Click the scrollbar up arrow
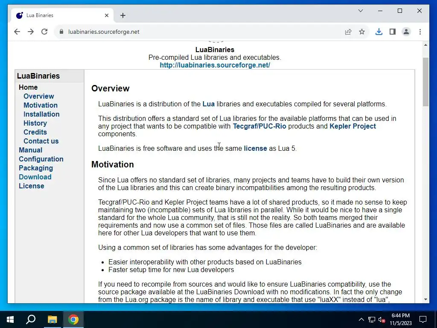This screenshot has height=328, width=437. [x=425, y=45]
